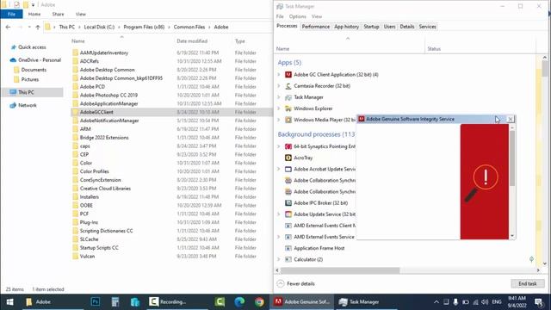Select the Adobe GC Client Application process

tap(336, 75)
